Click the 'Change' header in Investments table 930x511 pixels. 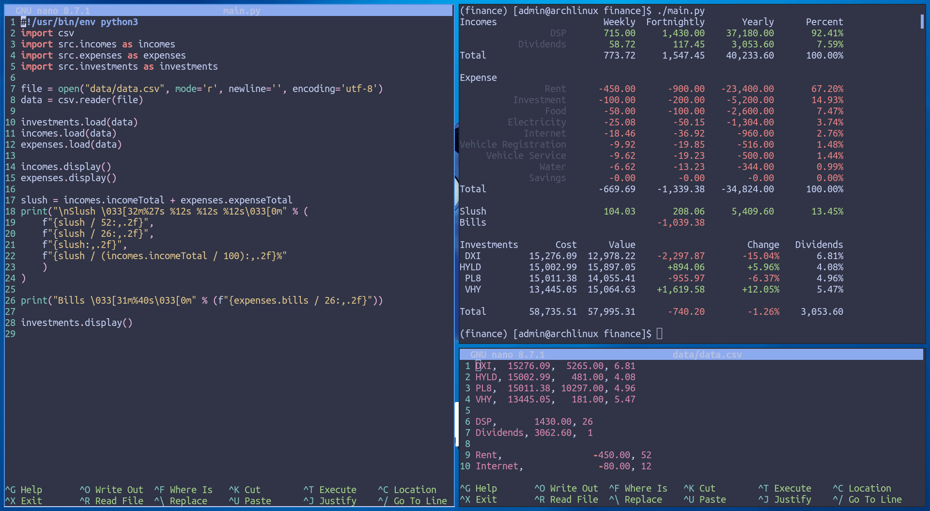pyautogui.click(x=763, y=245)
